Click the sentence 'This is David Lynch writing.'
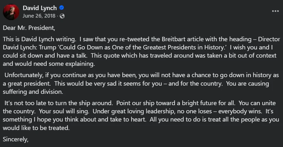The image size is (283, 147). pyautogui.click(x=39, y=39)
